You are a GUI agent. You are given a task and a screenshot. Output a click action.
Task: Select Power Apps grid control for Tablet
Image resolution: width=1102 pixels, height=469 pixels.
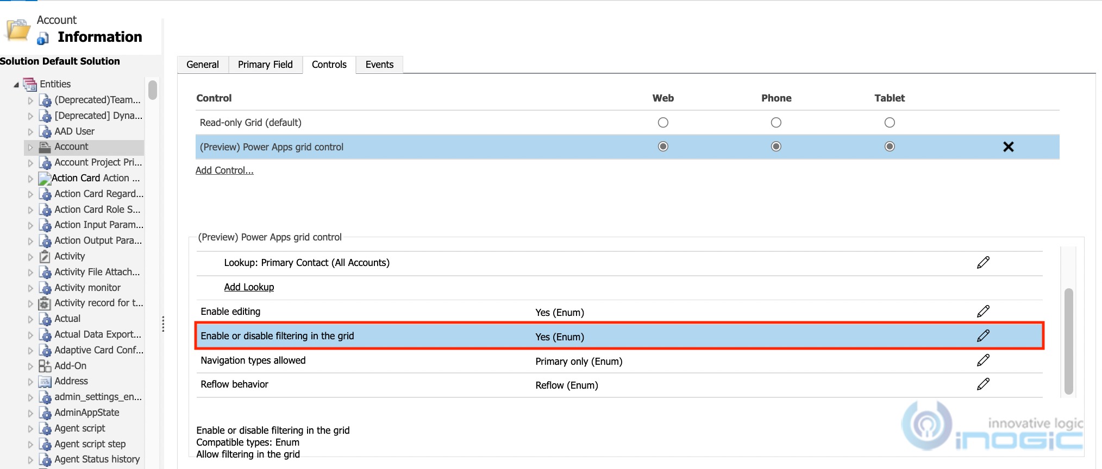890,147
